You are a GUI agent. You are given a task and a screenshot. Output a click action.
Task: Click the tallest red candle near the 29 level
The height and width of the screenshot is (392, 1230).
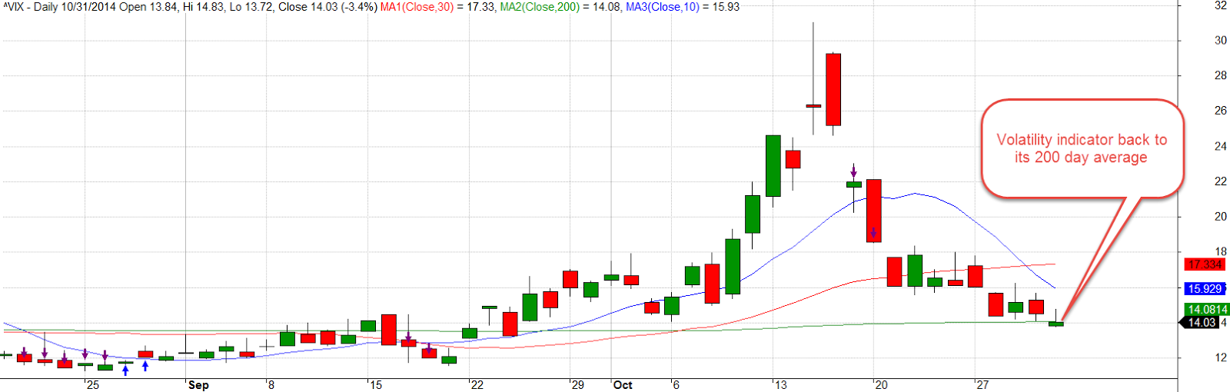tap(833, 89)
